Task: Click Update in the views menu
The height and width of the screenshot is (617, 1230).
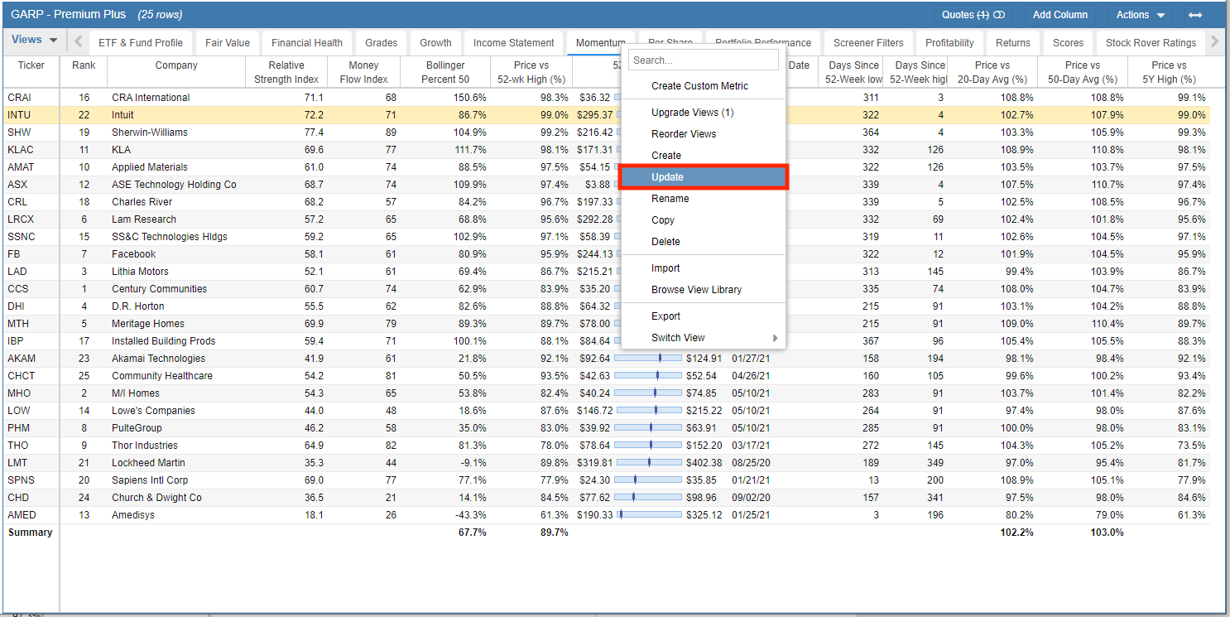Action: pos(704,177)
